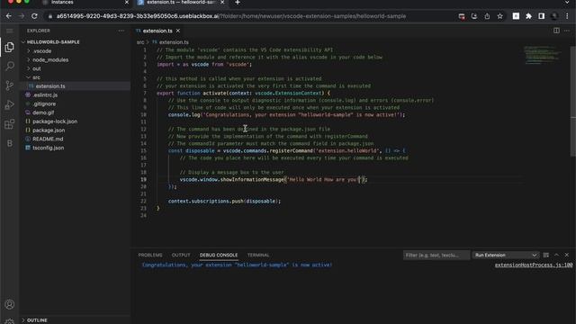Maximize the bottom panel with chevron up
This screenshot has height=324, width=576.
point(556,255)
